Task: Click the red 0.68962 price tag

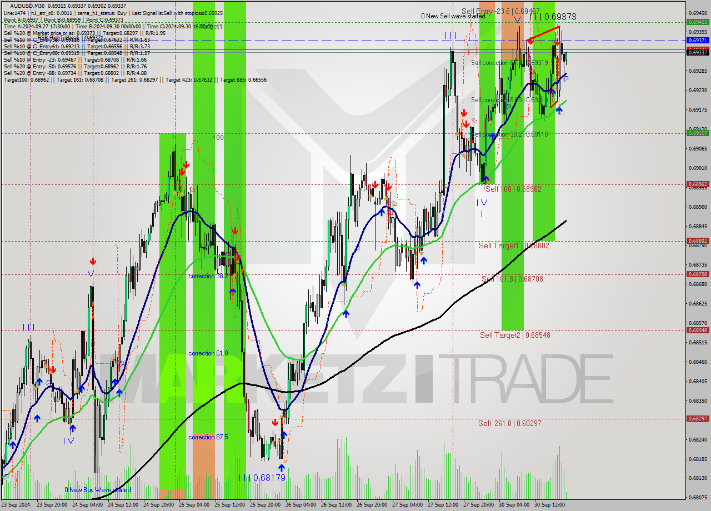Action: pyautogui.click(x=698, y=184)
